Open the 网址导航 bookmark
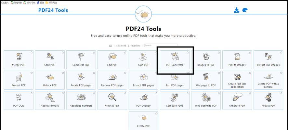Viewport: 288px width, 130px height. click(x=17, y=3)
